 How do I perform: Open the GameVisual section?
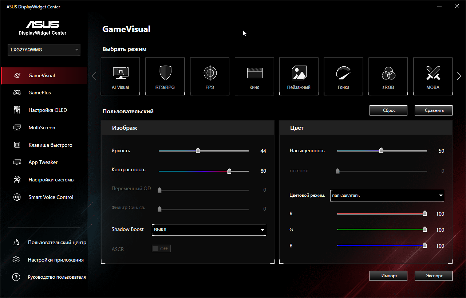click(44, 75)
